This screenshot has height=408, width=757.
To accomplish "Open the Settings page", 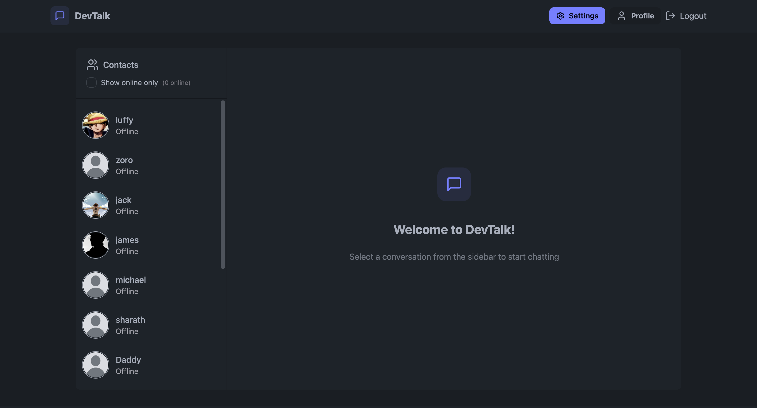I will pyautogui.click(x=577, y=16).
